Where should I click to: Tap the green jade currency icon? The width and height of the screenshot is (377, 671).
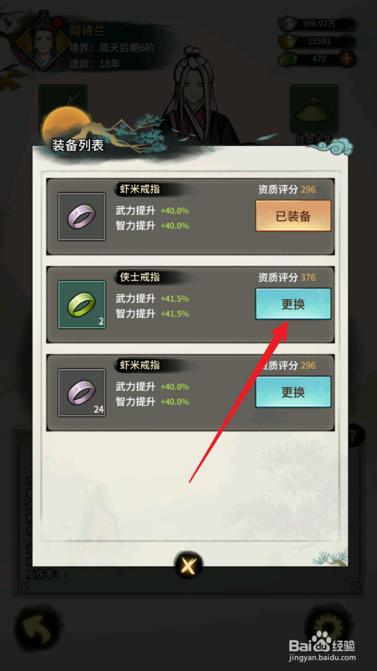click(x=288, y=59)
